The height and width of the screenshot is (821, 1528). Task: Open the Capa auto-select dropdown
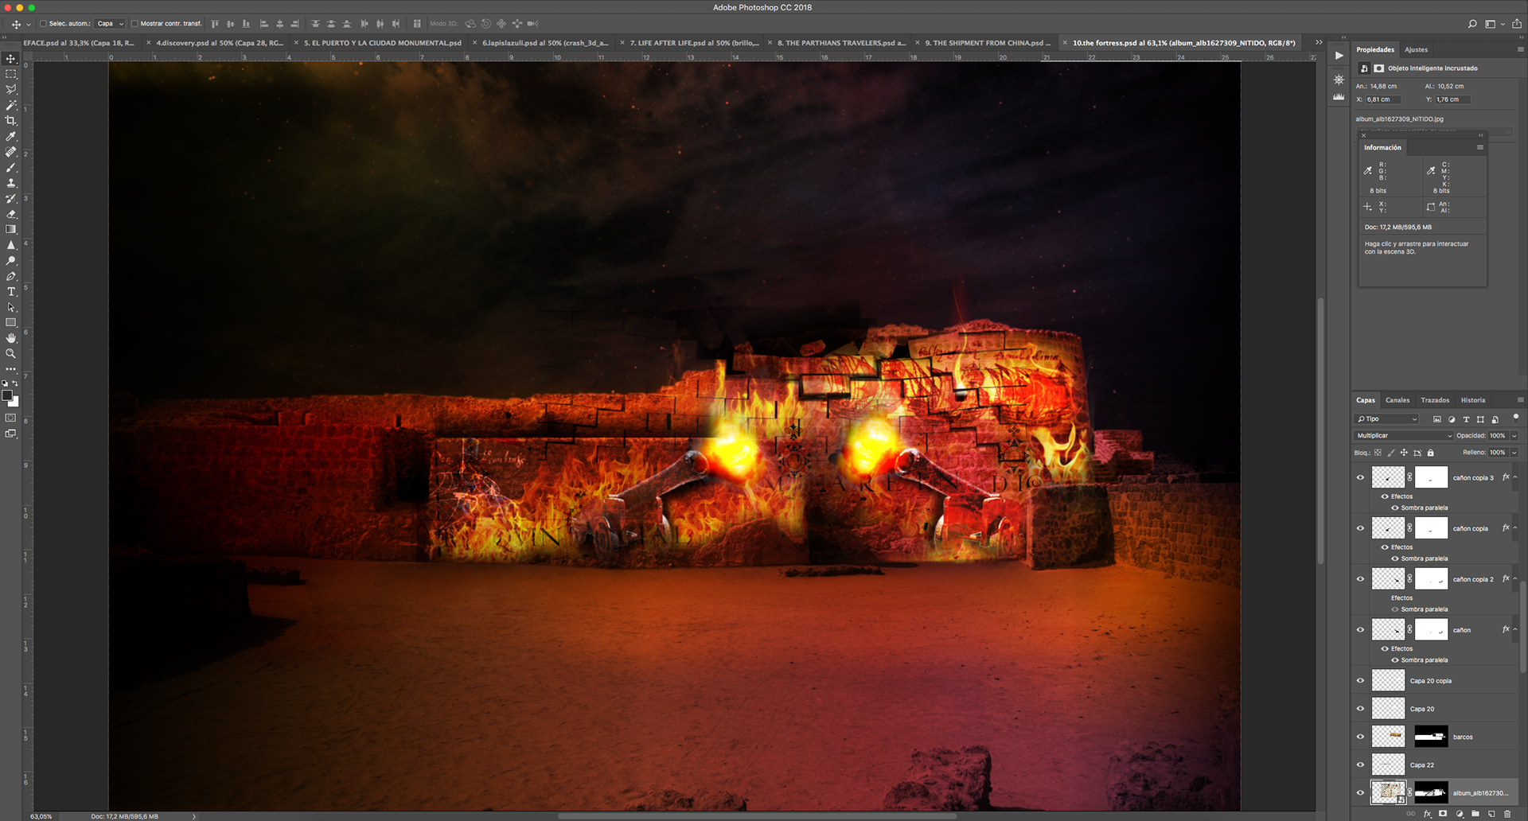111,24
